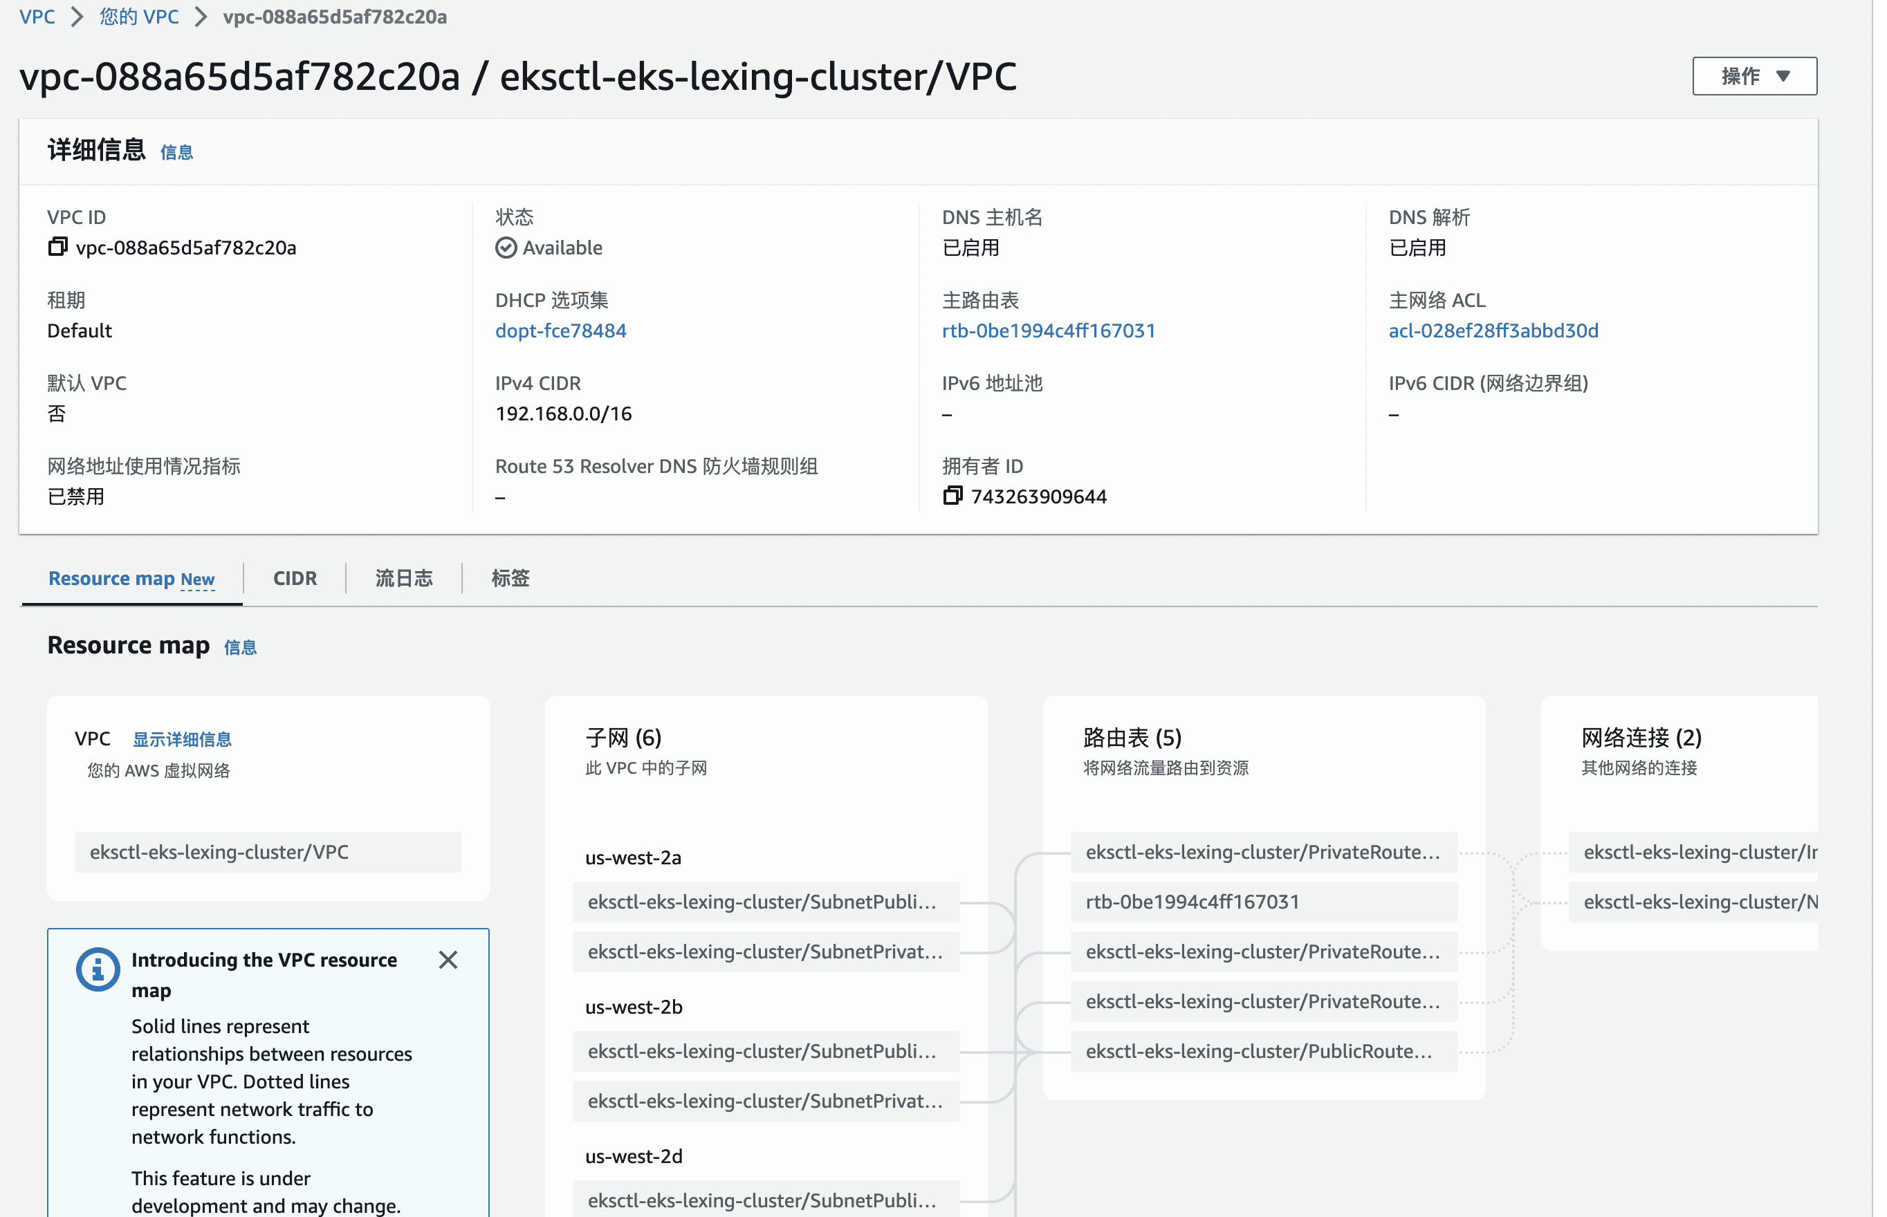Open the 信息 link beside 详细信息 heading
Screen dimensions: 1887x1217
(176, 153)
